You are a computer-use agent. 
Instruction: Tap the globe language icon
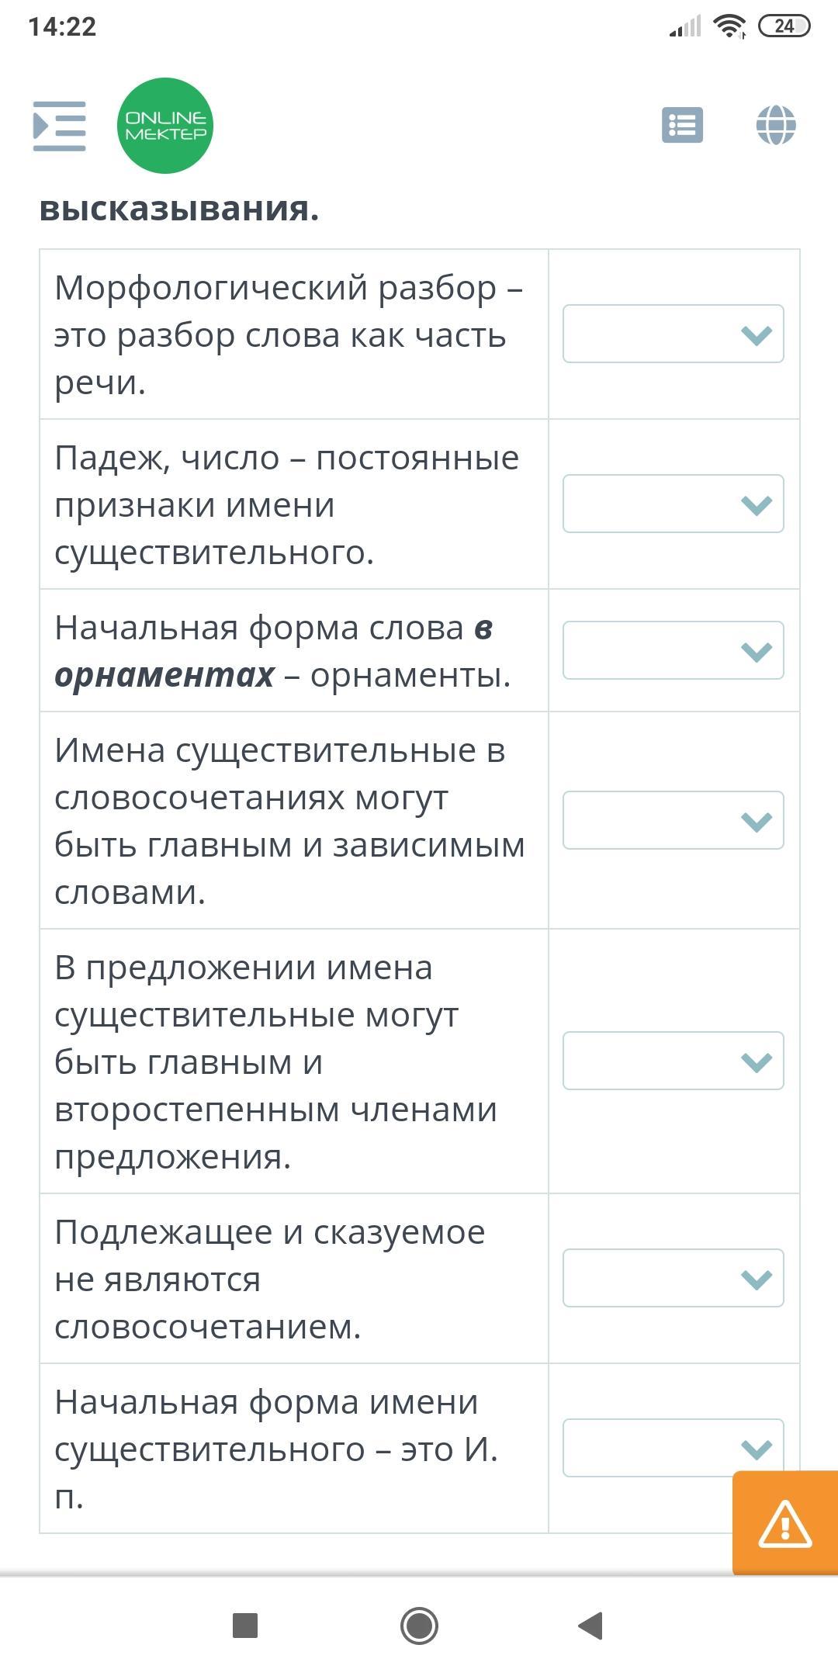(x=776, y=125)
